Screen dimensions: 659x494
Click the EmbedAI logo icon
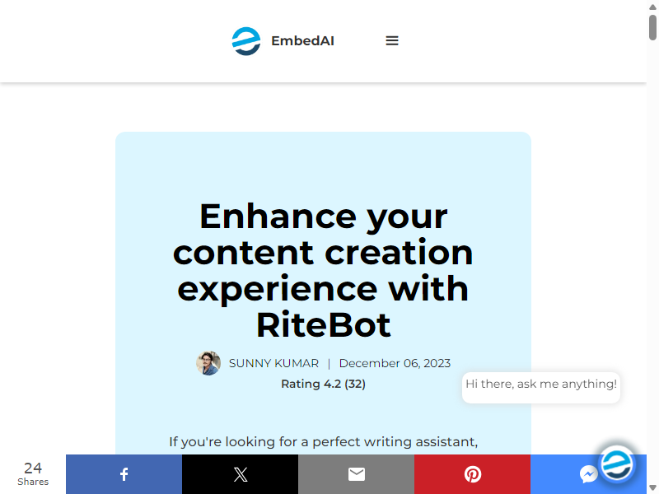tap(246, 41)
